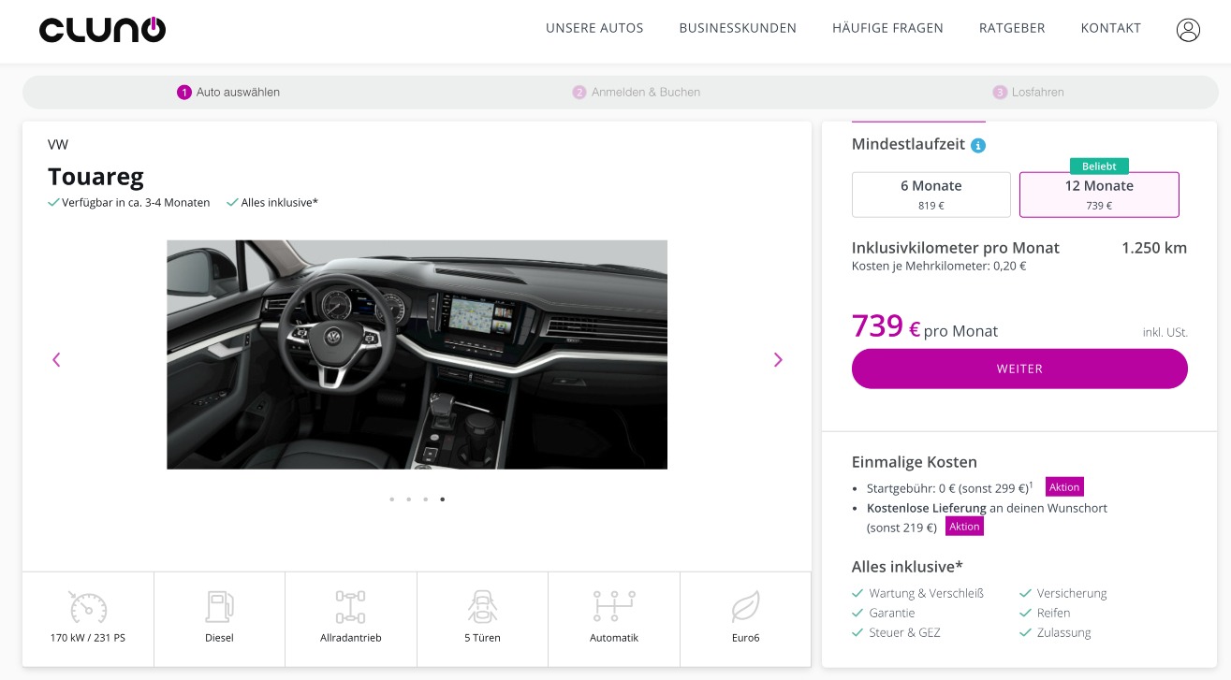The image size is (1231, 680).
Task: Click 'Steuer & GEZ' item
Action: 904,632
